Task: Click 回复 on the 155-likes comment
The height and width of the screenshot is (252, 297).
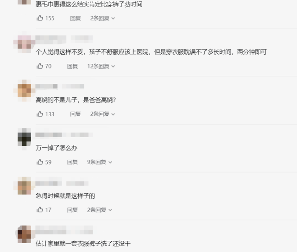Action: (76, 18)
